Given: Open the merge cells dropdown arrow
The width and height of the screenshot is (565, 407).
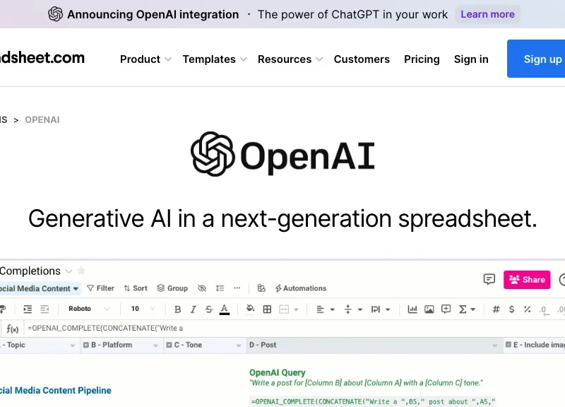Looking at the screenshot, I should [x=296, y=309].
